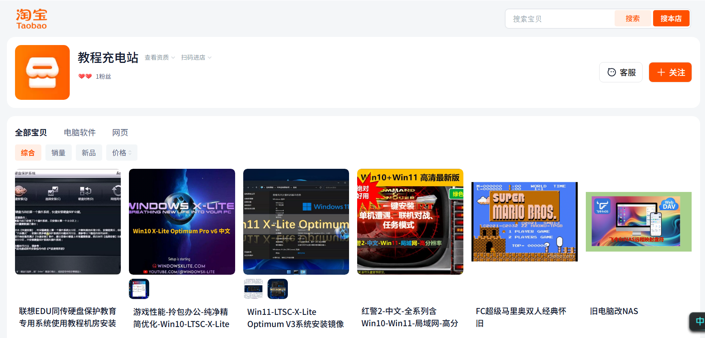Sort by 新品
This screenshot has width=705, height=338.
[x=89, y=153]
